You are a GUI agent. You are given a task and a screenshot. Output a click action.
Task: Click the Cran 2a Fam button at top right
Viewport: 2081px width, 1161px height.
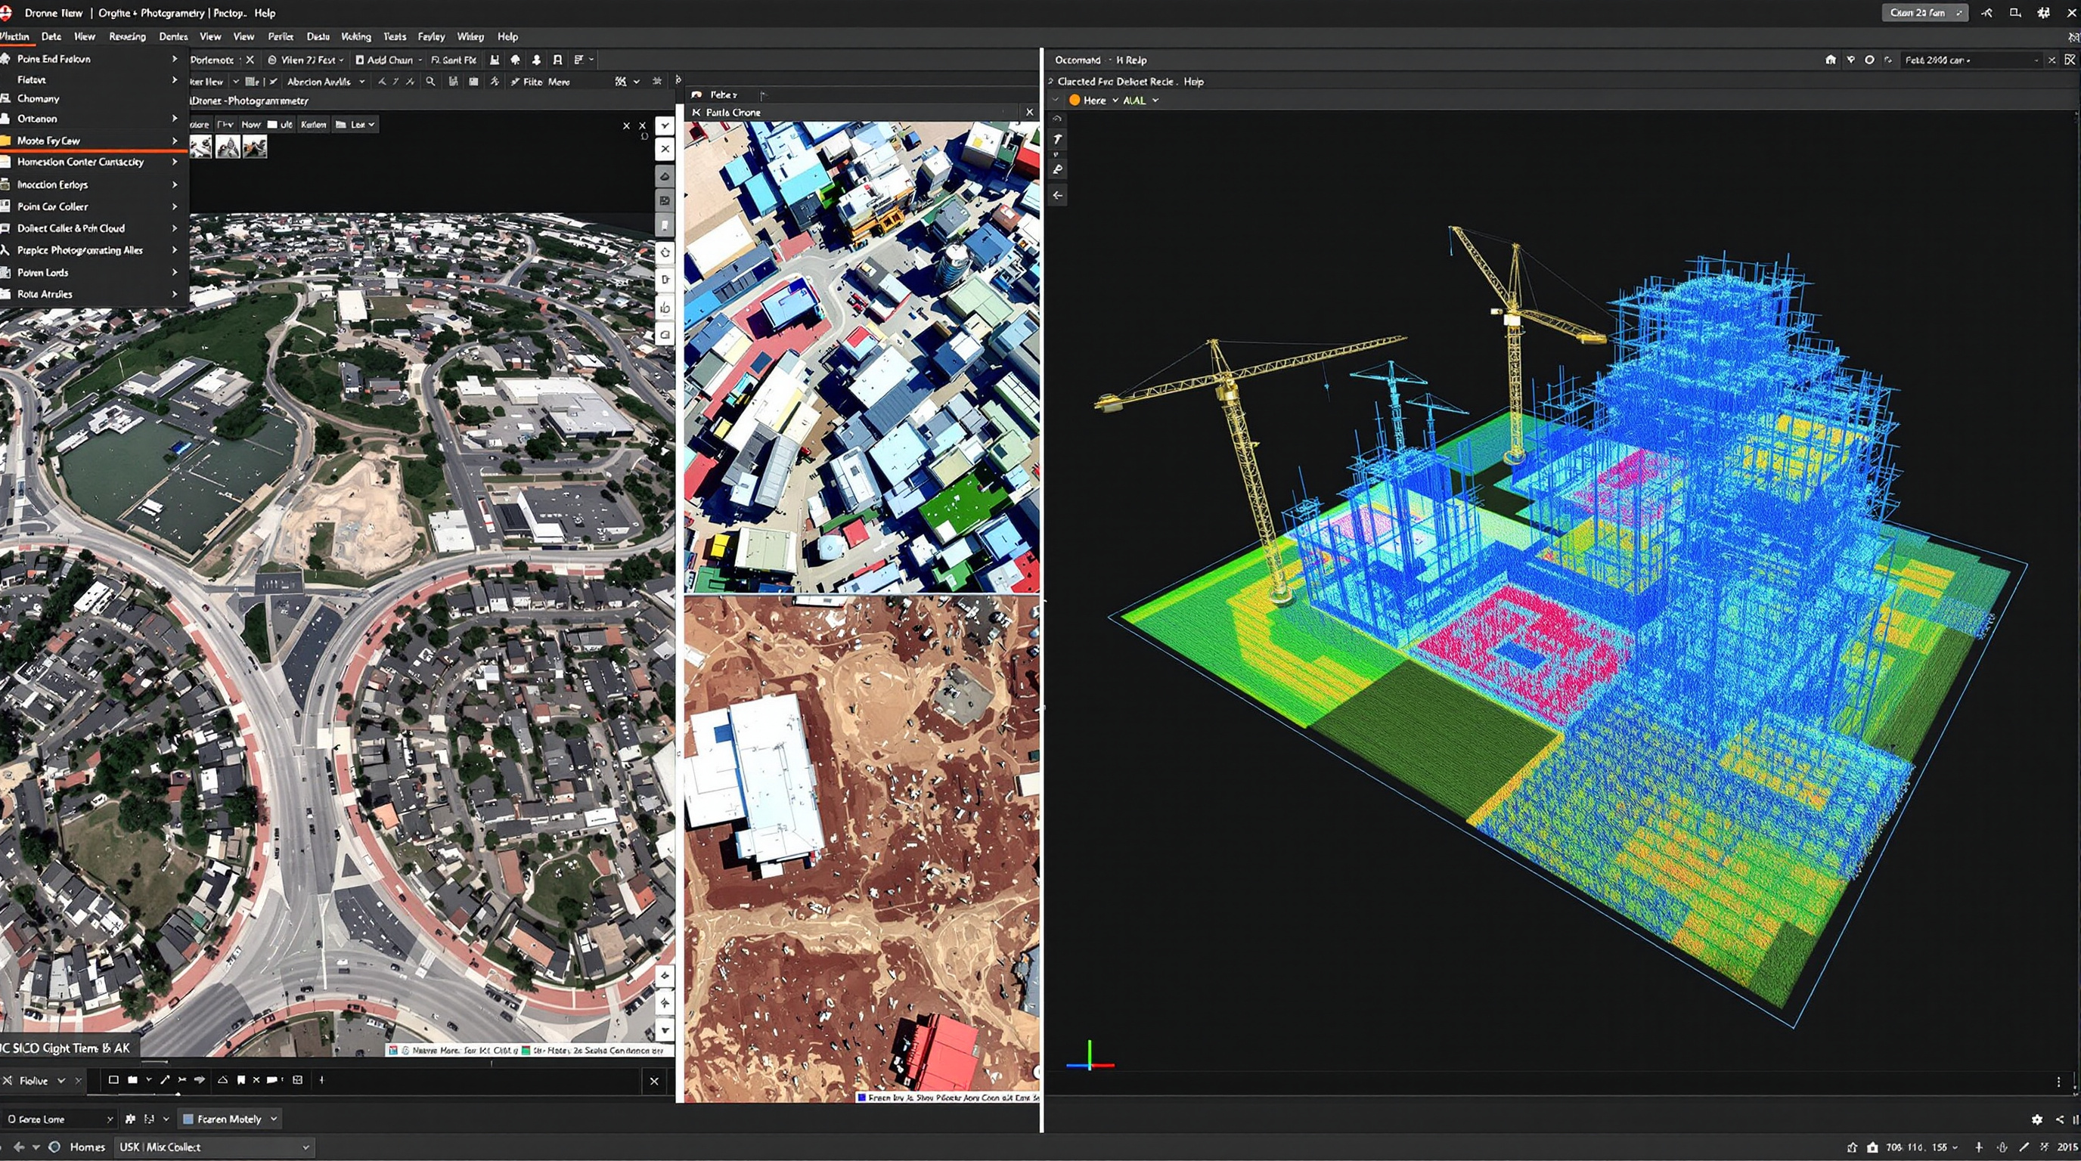(1925, 13)
